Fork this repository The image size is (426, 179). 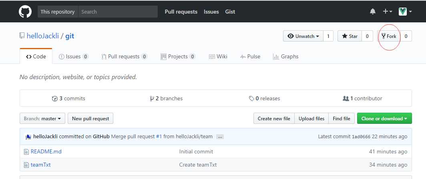[x=389, y=36]
